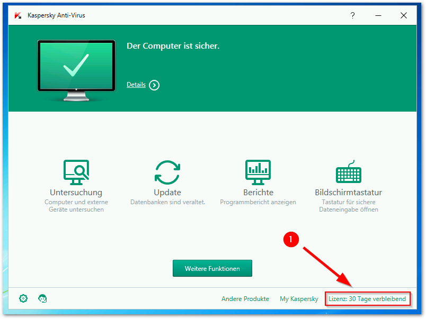Click 'Der Computer ist sicher.' status text
Viewport: 426px width, 319px height.
(173, 46)
